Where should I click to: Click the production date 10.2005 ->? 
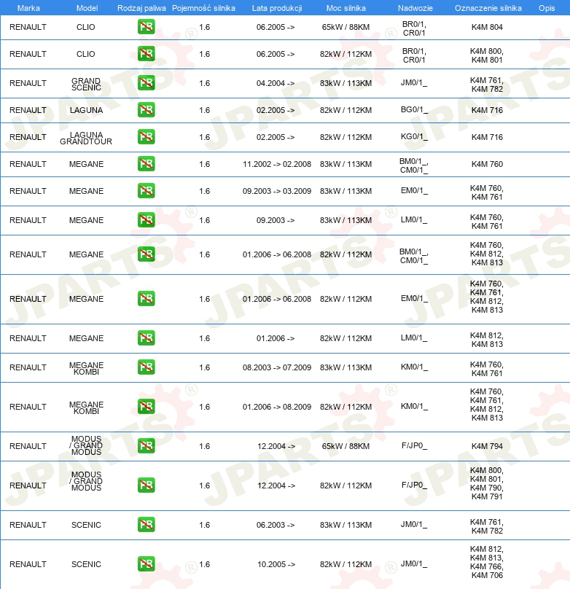pyautogui.click(x=276, y=565)
